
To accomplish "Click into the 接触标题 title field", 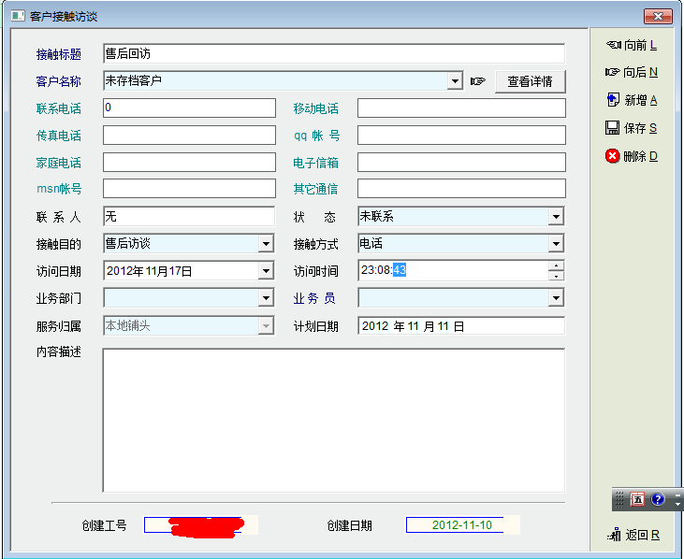I will [x=333, y=54].
